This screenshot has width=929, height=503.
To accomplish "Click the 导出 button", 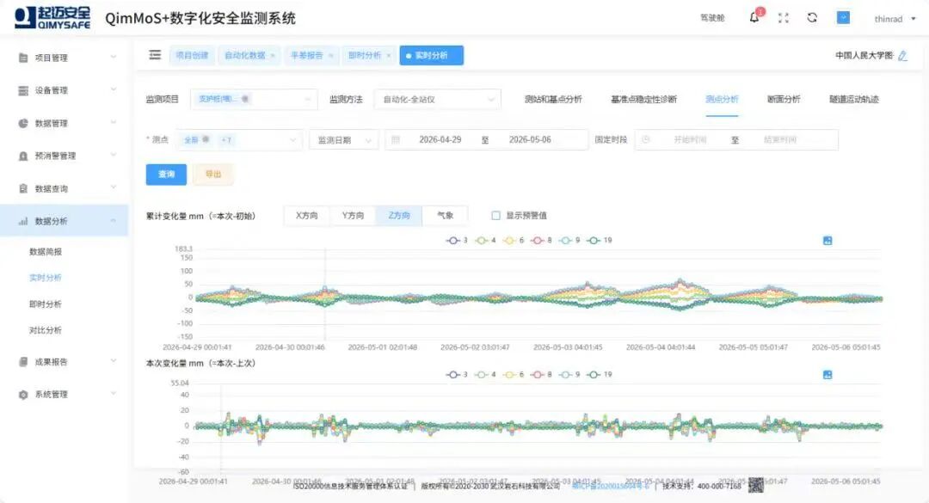I will point(213,175).
